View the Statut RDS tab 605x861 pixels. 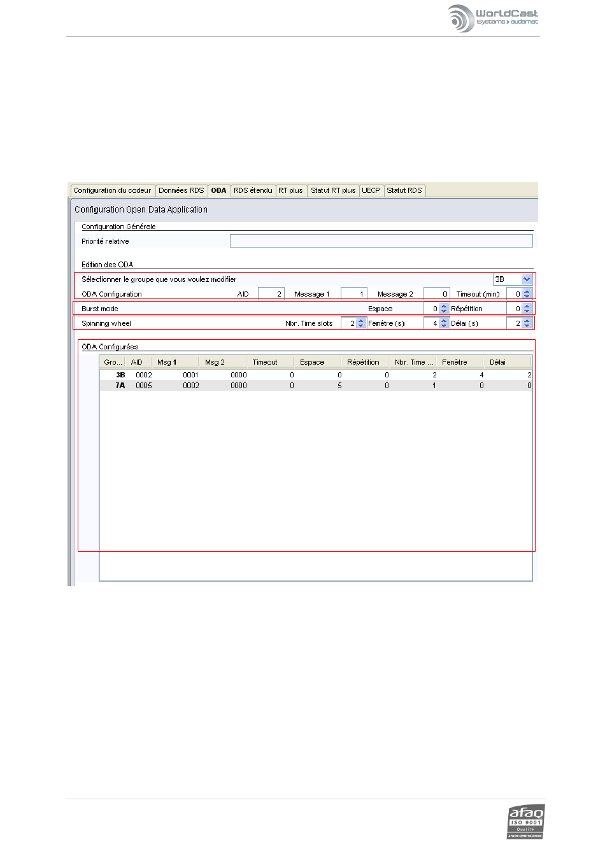pyautogui.click(x=404, y=190)
